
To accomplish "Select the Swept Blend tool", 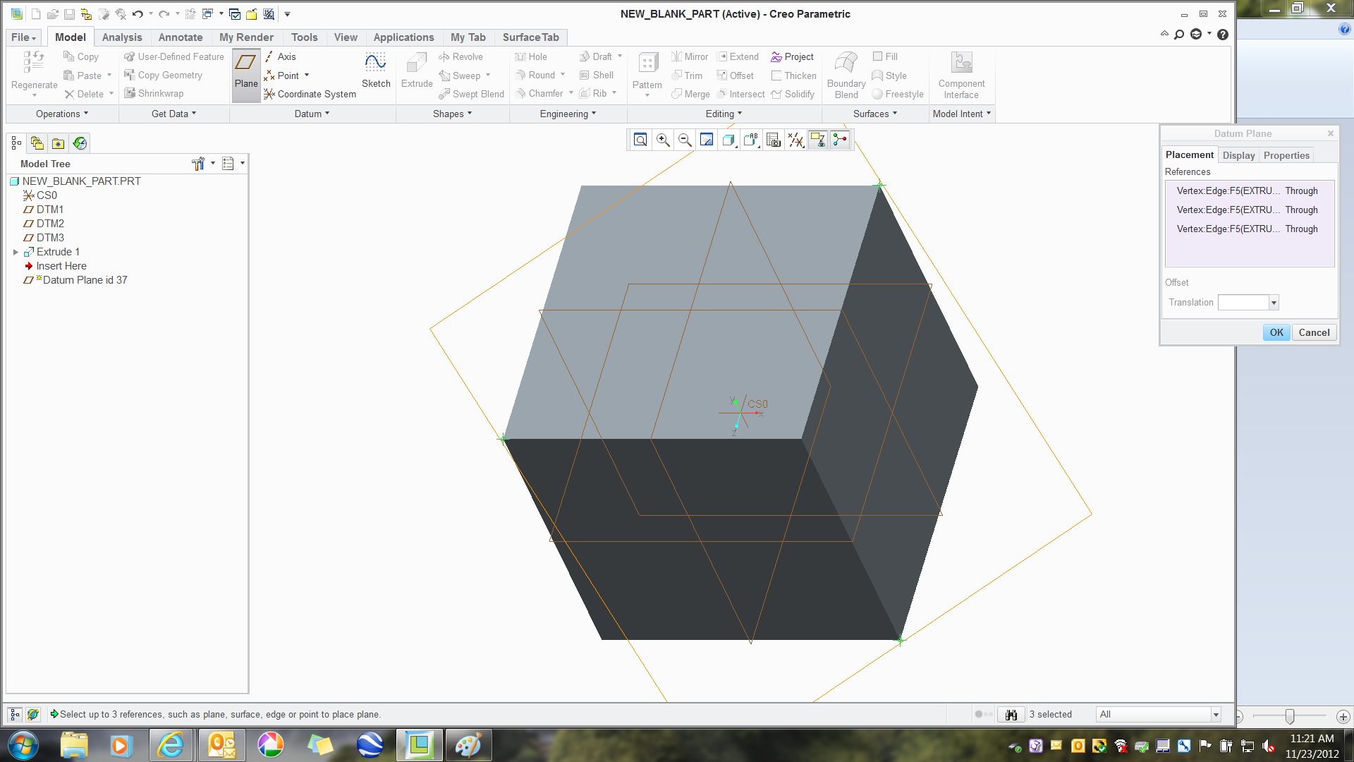I will point(471,94).
